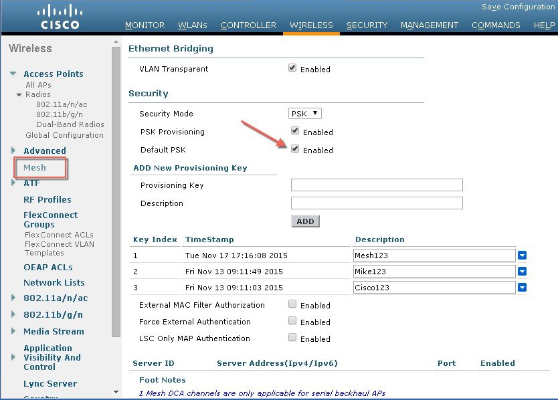Open CONTROLLER menu
The width and height of the screenshot is (558, 400).
(x=248, y=25)
